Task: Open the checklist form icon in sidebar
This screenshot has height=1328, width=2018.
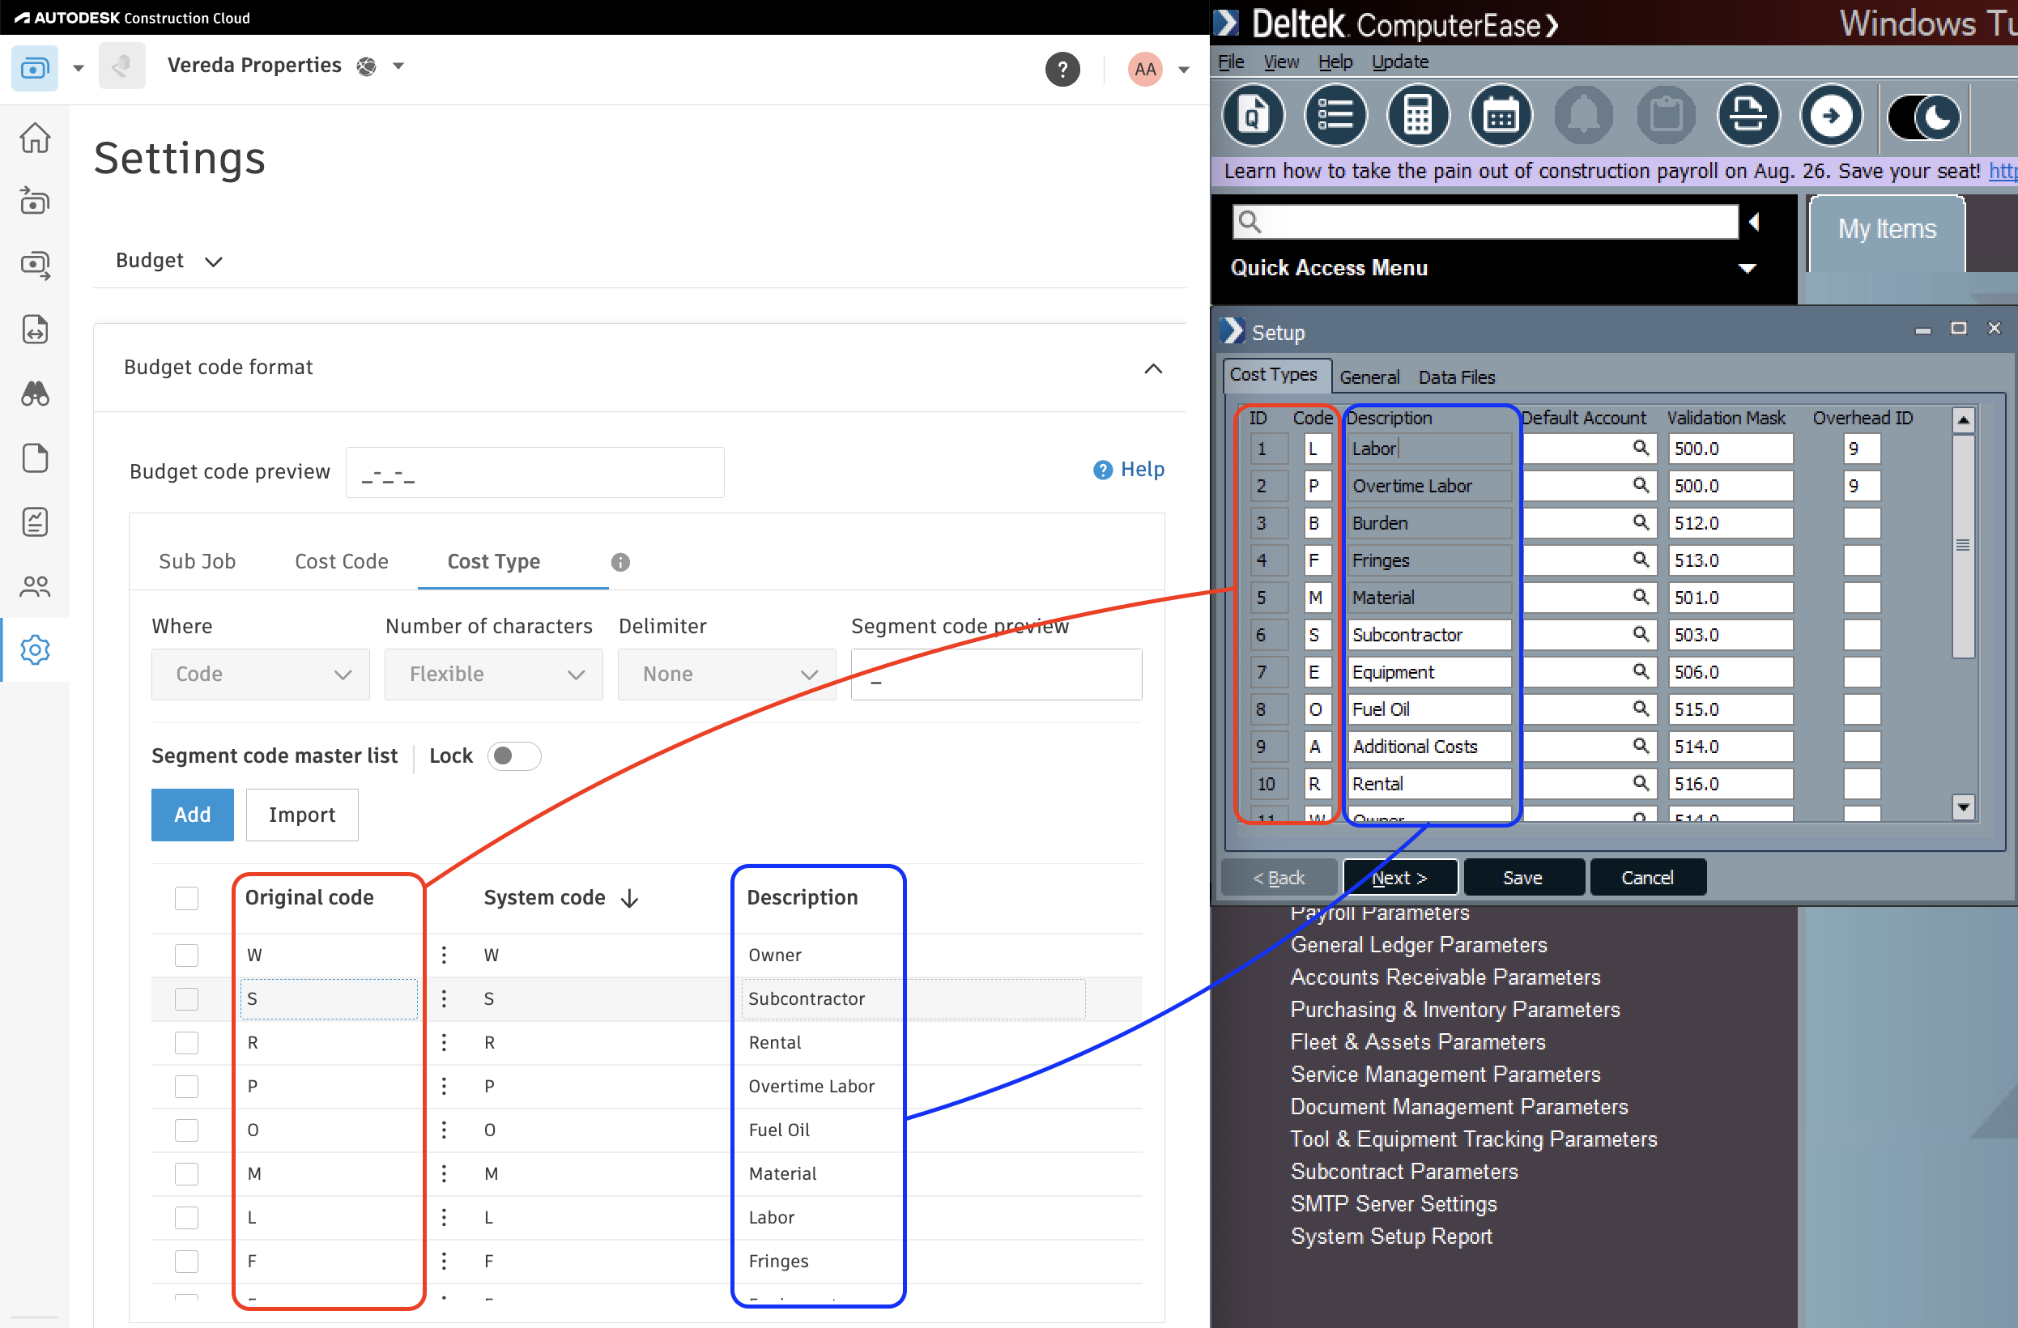Action: pos(35,521)
